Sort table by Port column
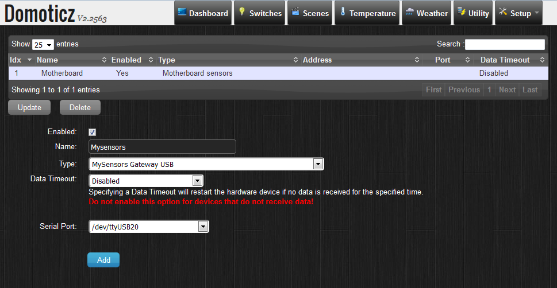This screenshot has height=288, width=557. tap(447, 60)
